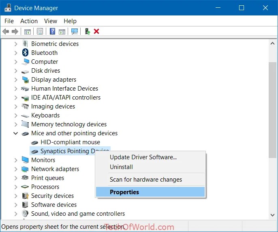Click the Display adapters icon
Viewport: 278px width, 232px height.
(26, 80)
